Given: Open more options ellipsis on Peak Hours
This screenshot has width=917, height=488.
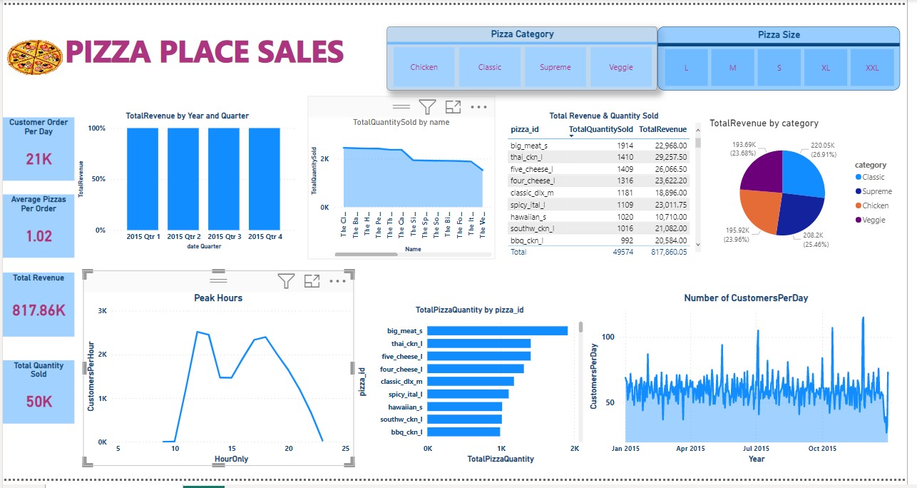Looking at the screenshot, I should click(x=337, y=281).
